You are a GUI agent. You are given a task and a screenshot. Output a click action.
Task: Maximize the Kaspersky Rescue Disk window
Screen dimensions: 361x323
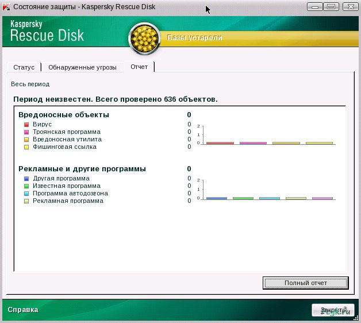click(x=331, y=7)
